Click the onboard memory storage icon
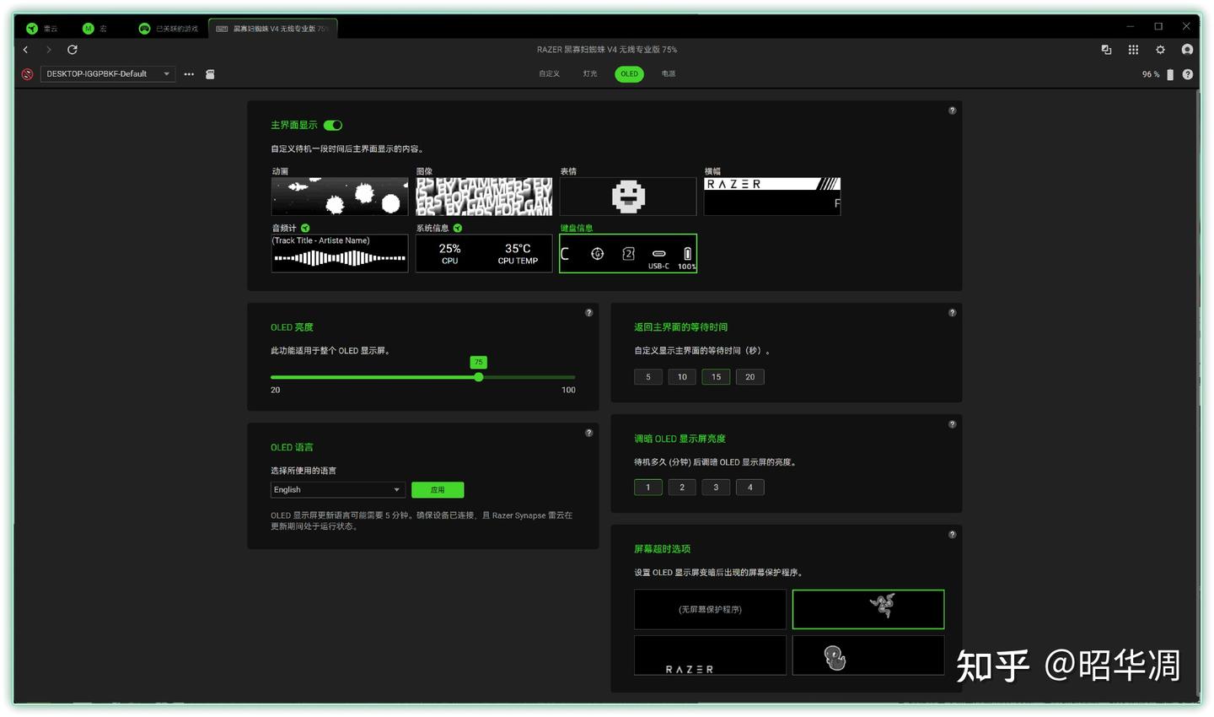This screenshot has height=717, width=1214. tap(210, 74)
